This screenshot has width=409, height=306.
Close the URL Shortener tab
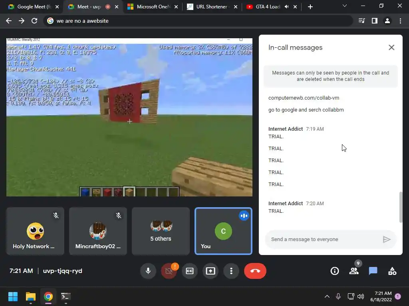point(236,7)
